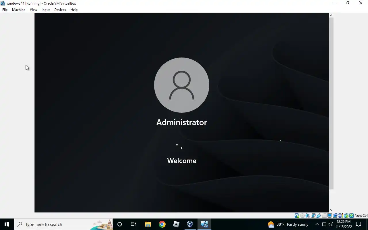Click the CPU virtualization status icon
368x230 pixels.
tap(341, 216)
